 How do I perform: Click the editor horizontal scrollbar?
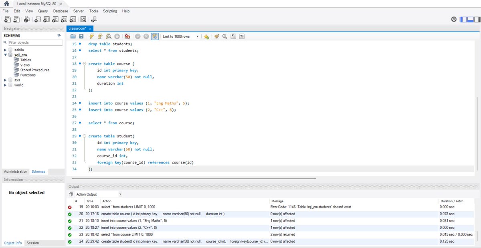point(194,178)
